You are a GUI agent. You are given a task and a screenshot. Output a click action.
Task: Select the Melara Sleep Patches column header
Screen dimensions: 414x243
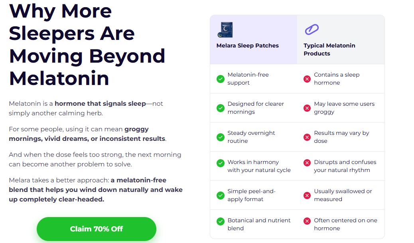click(x=254, y=40)
